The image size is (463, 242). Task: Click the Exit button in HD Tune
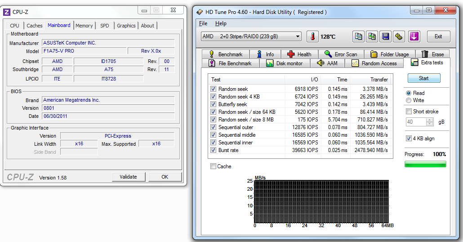point(438,36)
